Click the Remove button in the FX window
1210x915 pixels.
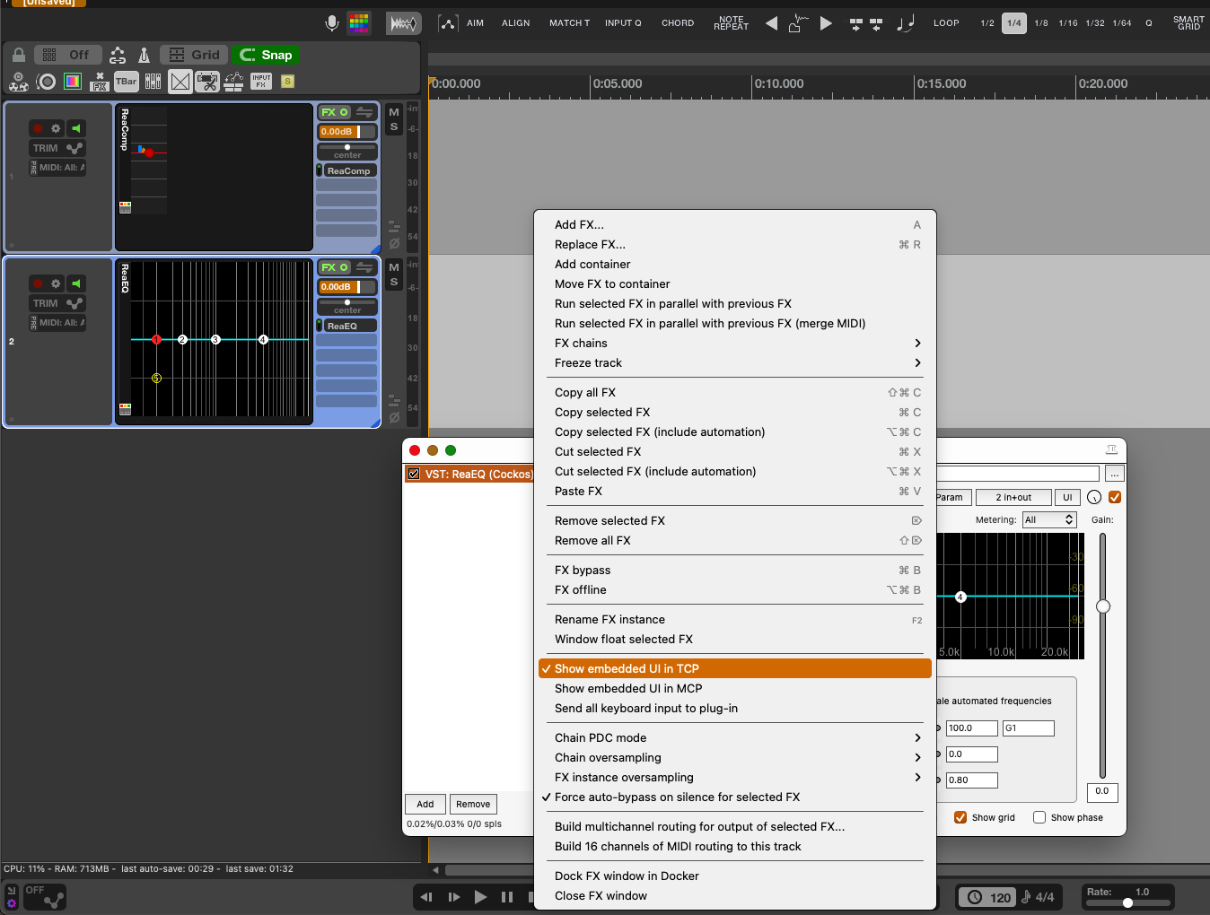point(473,805)
